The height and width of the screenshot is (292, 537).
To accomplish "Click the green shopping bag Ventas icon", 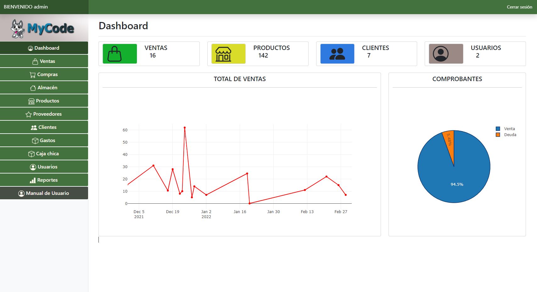I will (x=120, y=54).
